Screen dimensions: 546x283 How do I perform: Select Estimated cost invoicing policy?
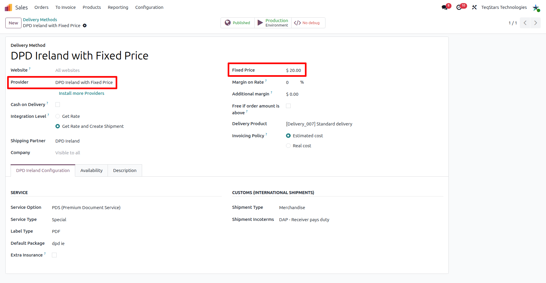[x=288, y=136]
